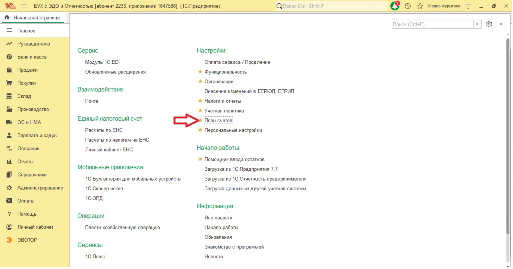Toggle favorite star for Учетная политика
Image resolution: width=513 pixels, height=269 pixels.
200,110
